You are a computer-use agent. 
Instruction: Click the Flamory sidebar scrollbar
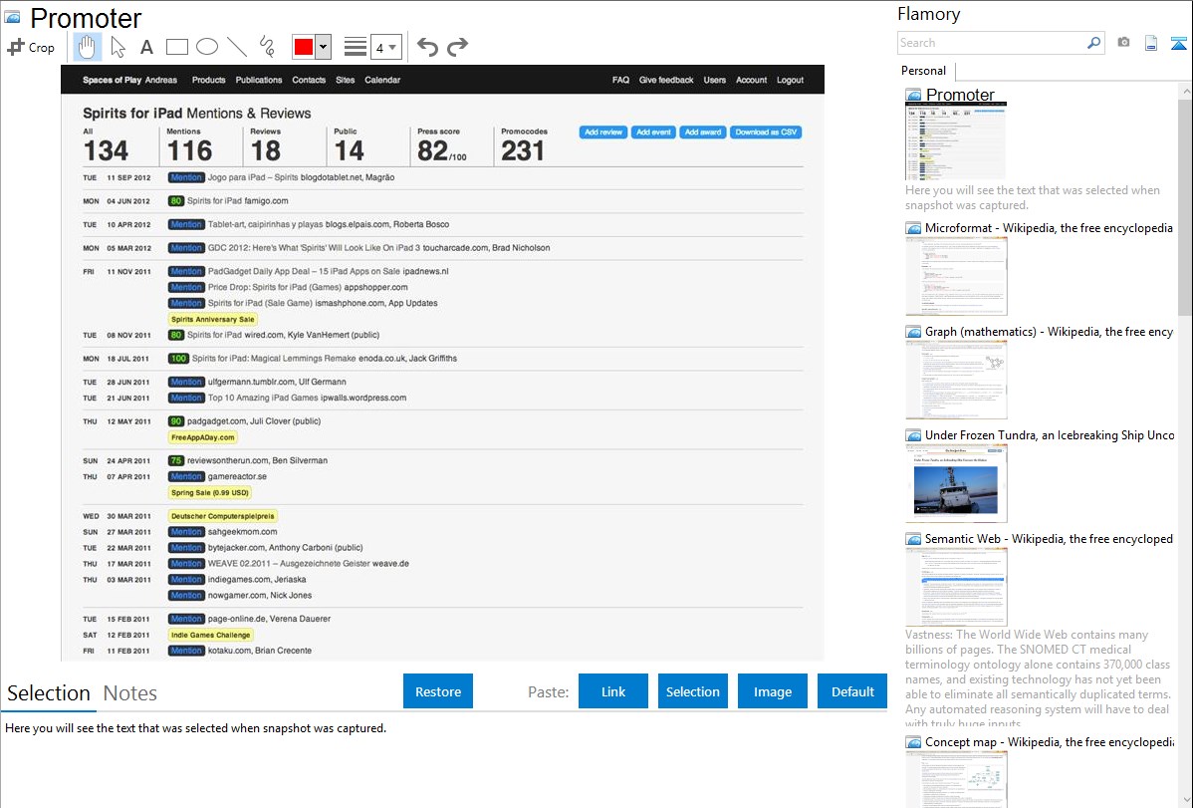point(1185,206)
